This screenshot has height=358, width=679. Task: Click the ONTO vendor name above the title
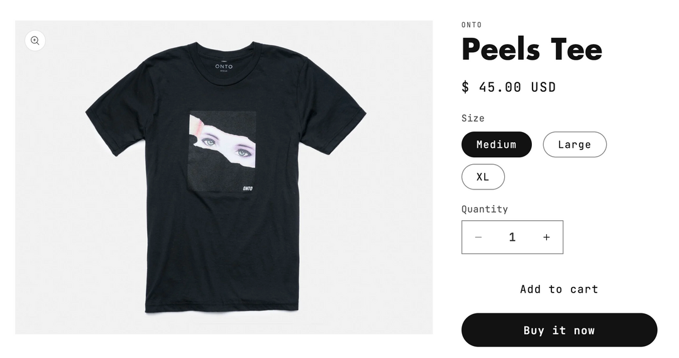[x=472, y=25]
